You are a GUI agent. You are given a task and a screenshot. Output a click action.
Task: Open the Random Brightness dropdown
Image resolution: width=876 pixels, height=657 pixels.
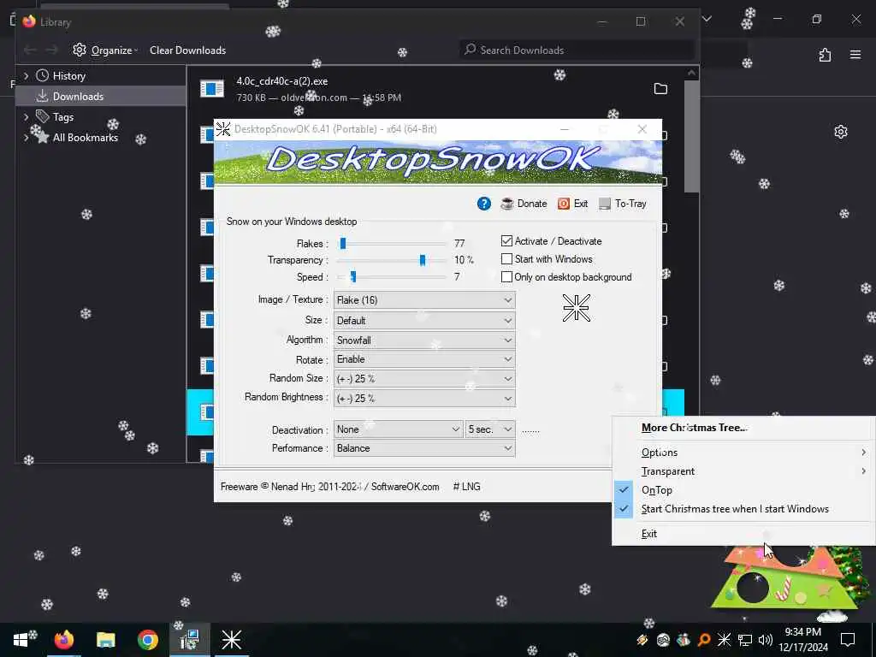pyautogui.click(x=424, y=399)
